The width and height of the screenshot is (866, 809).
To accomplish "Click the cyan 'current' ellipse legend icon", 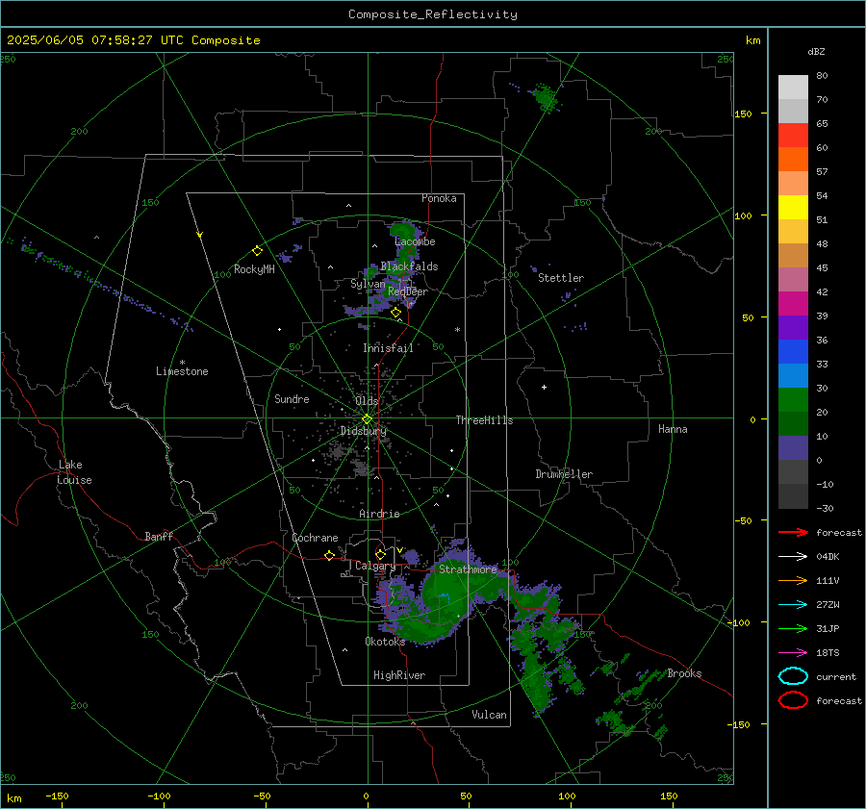I will pyautogui.click(x=793, y=676).
